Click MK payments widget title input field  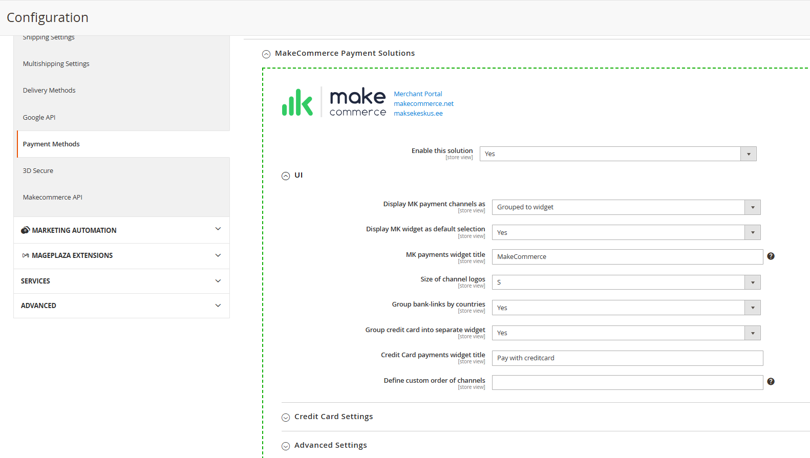click(x=627, y=257)
